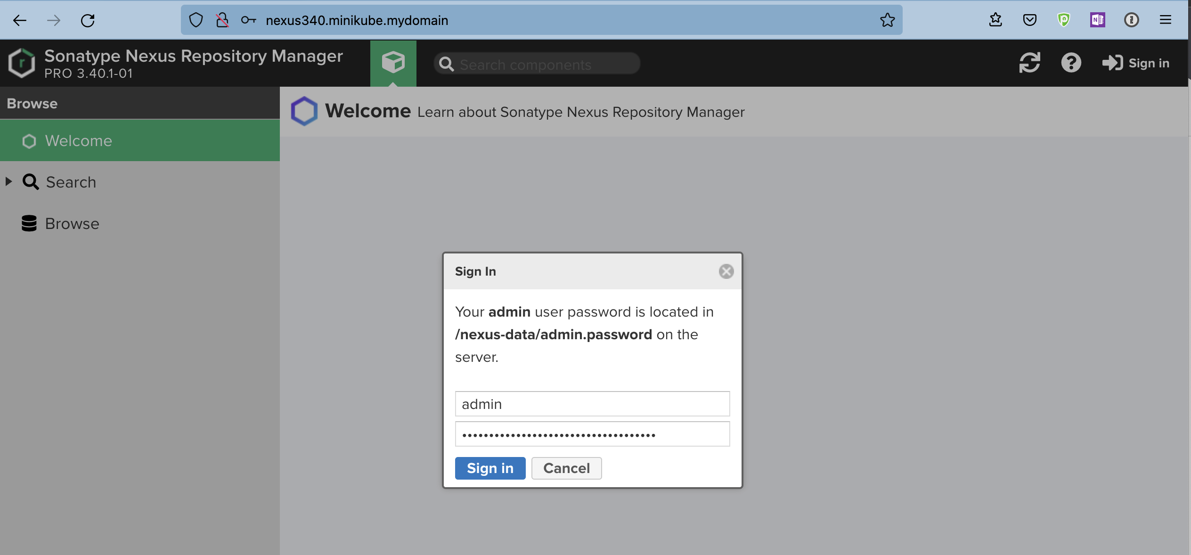The image size is (1191, 555).
Task: Open the Firefox hamburger menu
Action: point(1166,20)
